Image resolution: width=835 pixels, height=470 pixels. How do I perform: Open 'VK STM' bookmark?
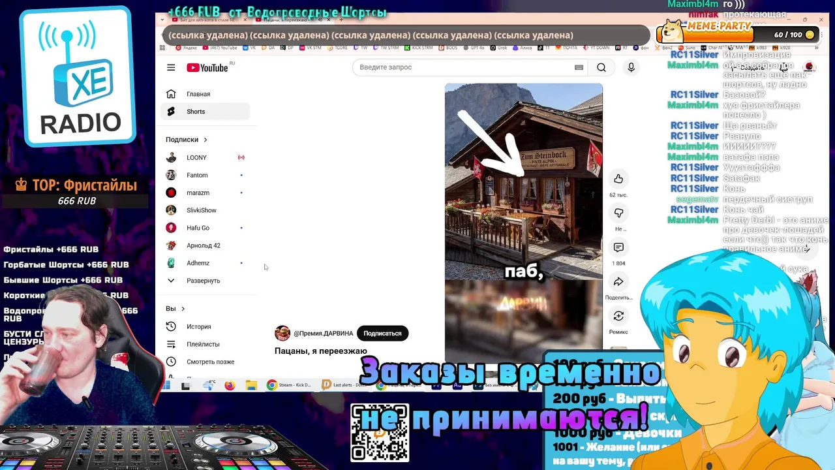tap(311, 48)
